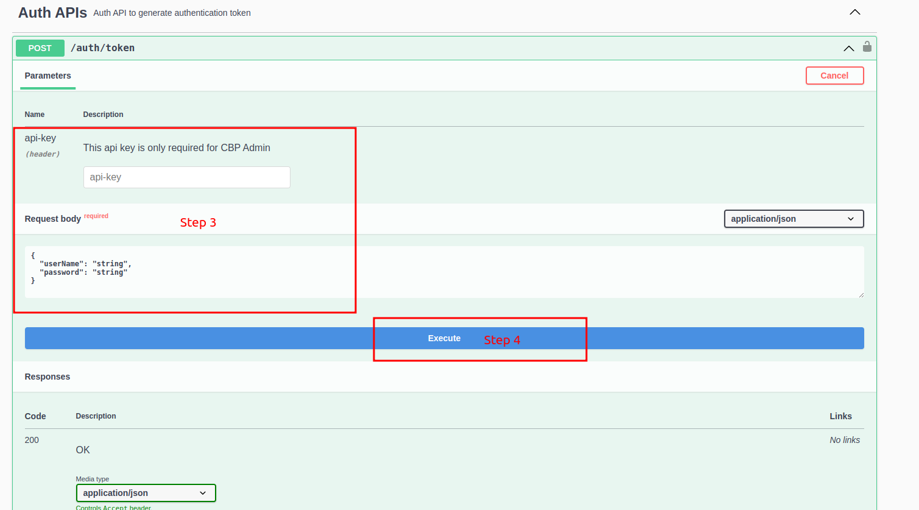Expand the application/json selector near Request body
This screenshot has height=510, width=919.
point(793,219)
